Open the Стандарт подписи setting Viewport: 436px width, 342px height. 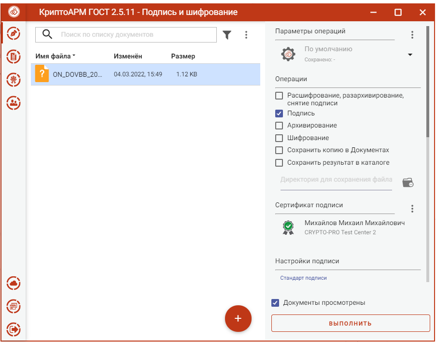click(303, 278)
